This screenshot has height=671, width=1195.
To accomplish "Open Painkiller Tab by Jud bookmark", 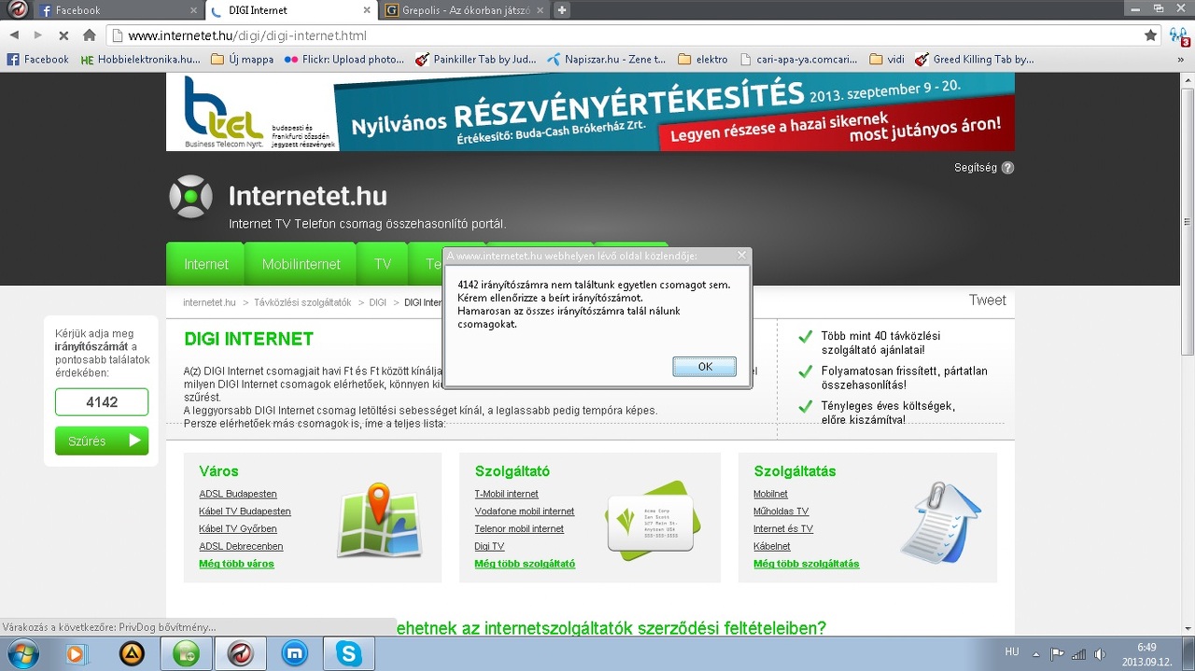I will (476, 59).
